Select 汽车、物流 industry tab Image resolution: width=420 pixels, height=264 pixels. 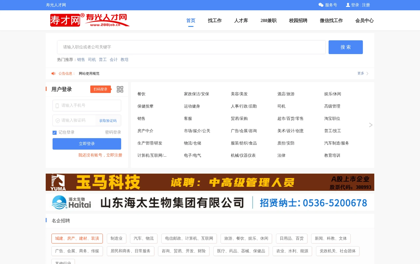pos(144,239)
